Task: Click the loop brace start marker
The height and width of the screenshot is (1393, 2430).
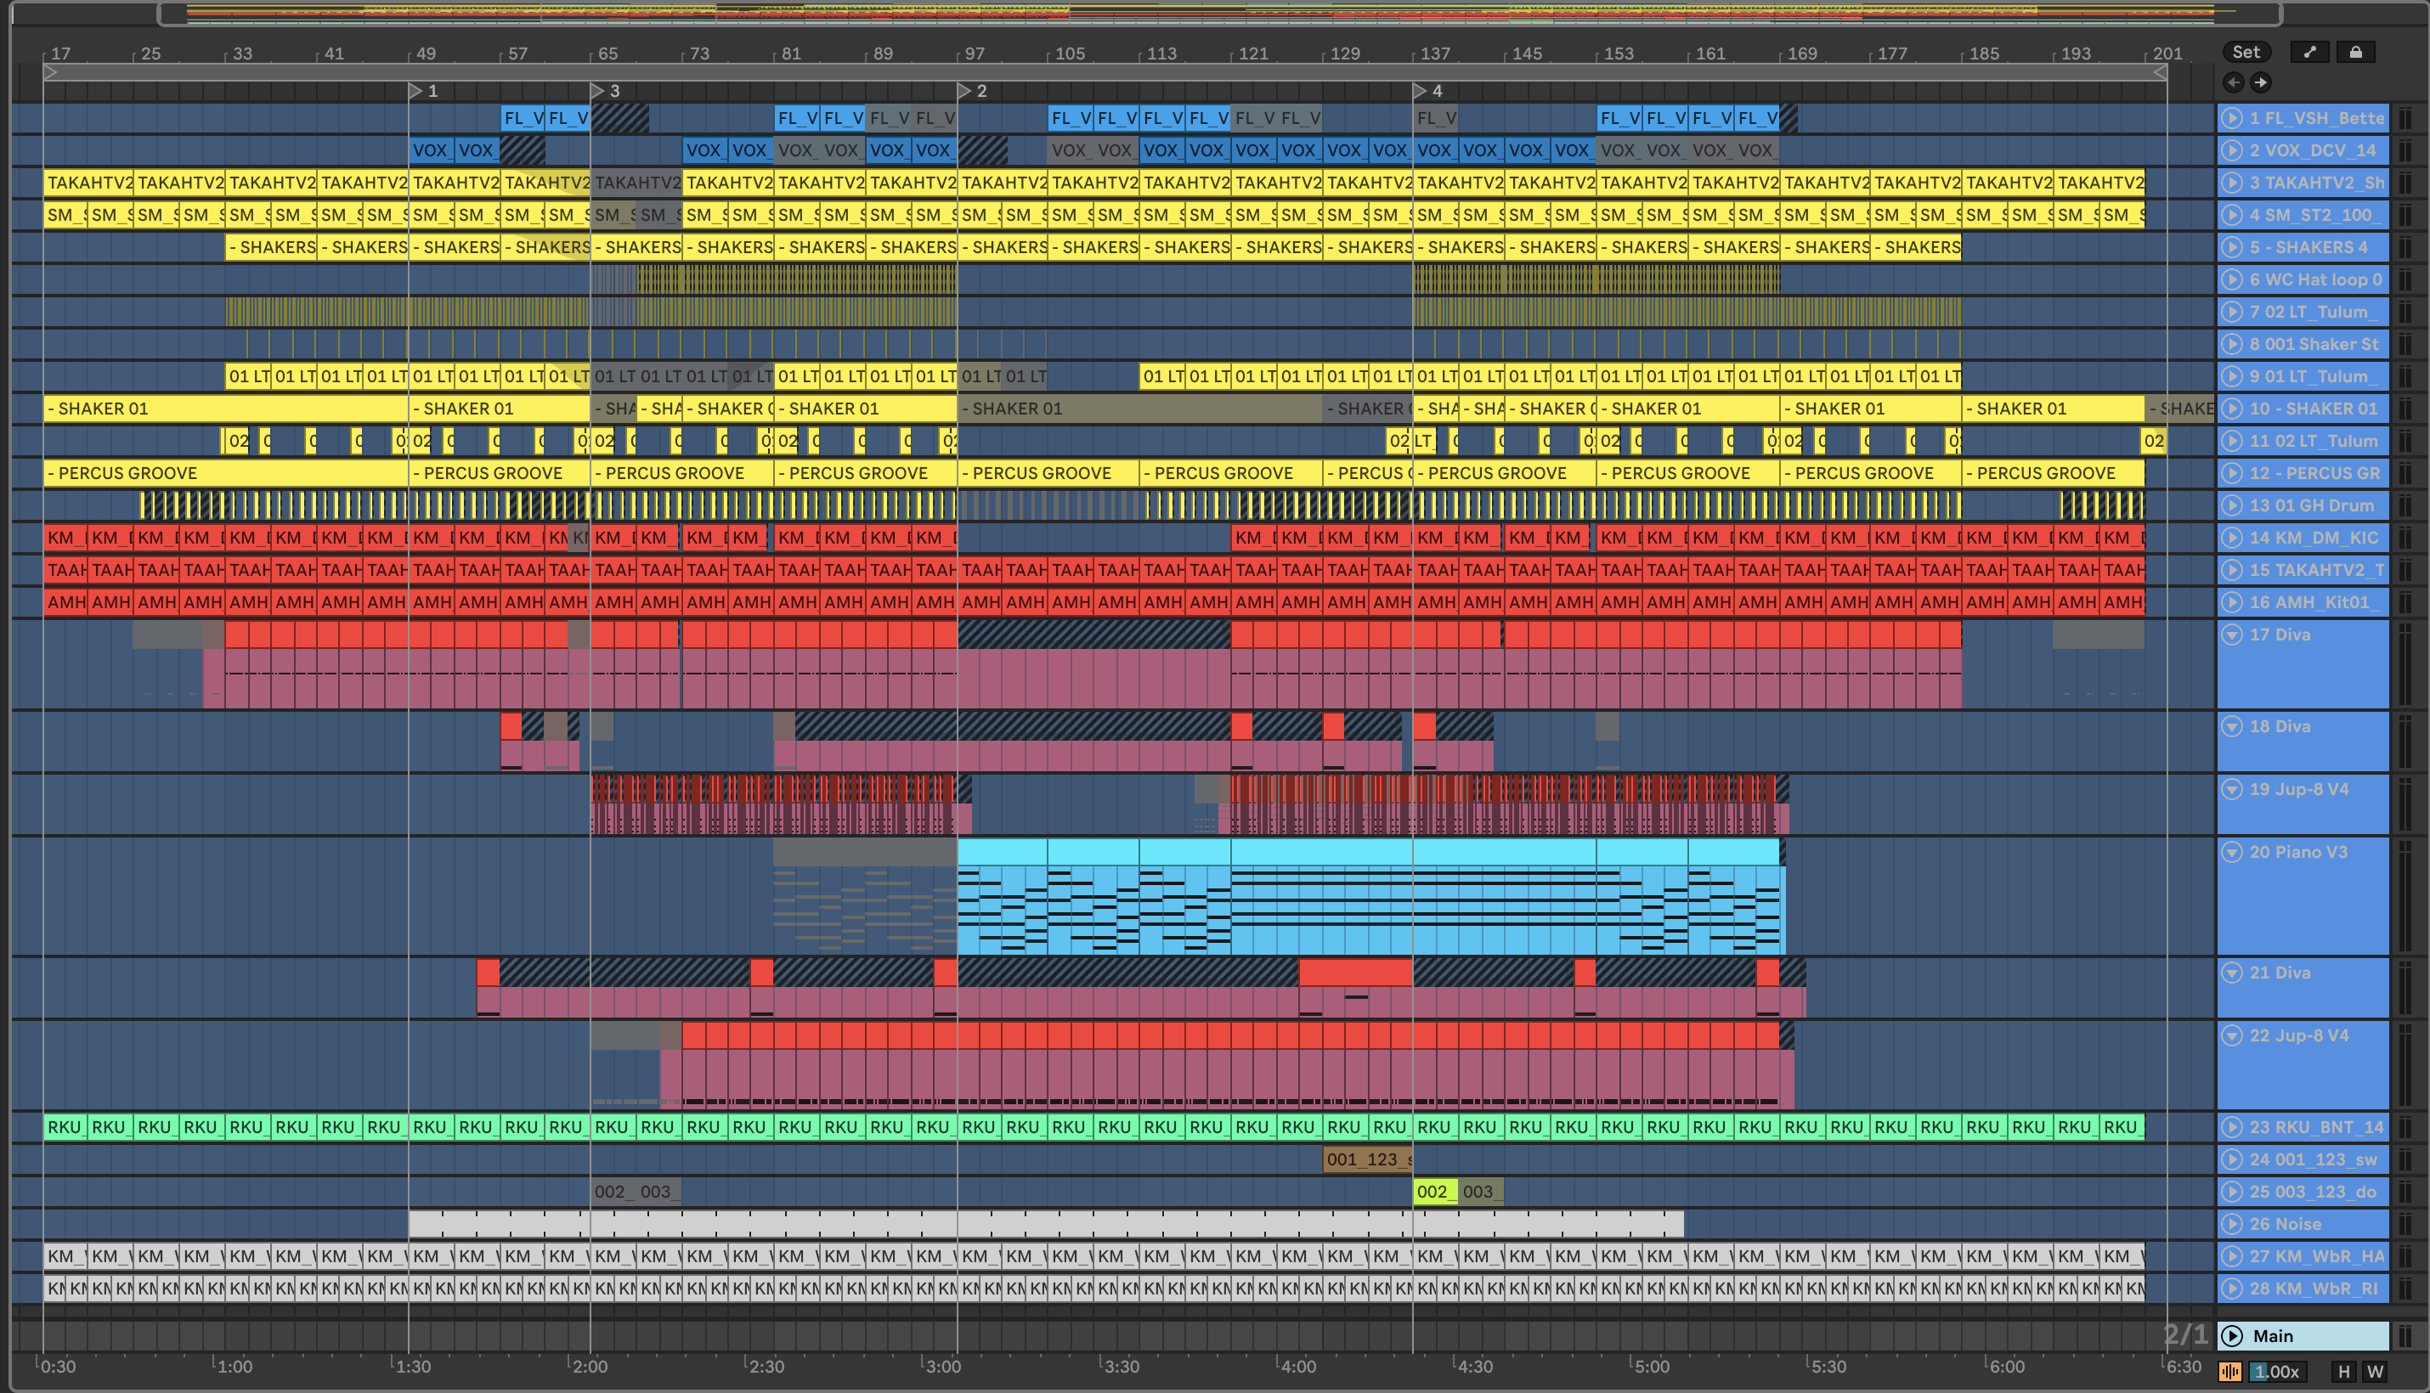Action: coord(51,71)
